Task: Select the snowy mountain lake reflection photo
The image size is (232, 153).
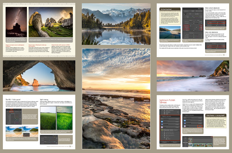Action: 116,24
